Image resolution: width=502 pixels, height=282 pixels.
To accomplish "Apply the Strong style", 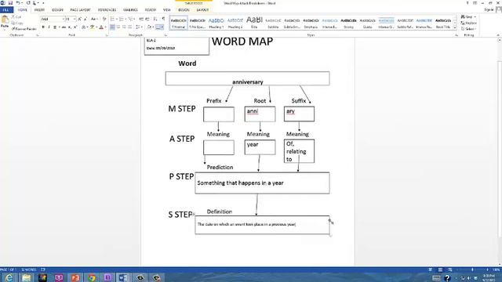I will [348, 23].
